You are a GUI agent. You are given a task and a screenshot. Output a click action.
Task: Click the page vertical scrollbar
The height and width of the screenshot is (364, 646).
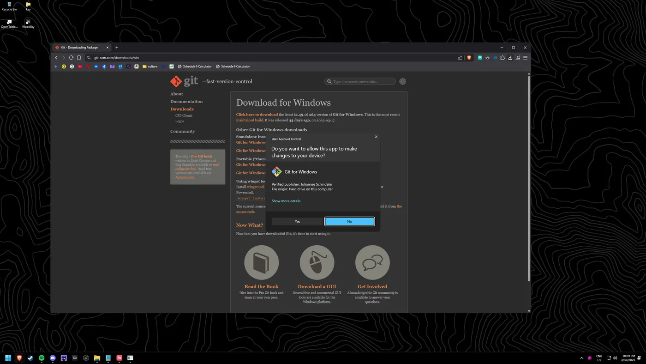coord(529,178)
